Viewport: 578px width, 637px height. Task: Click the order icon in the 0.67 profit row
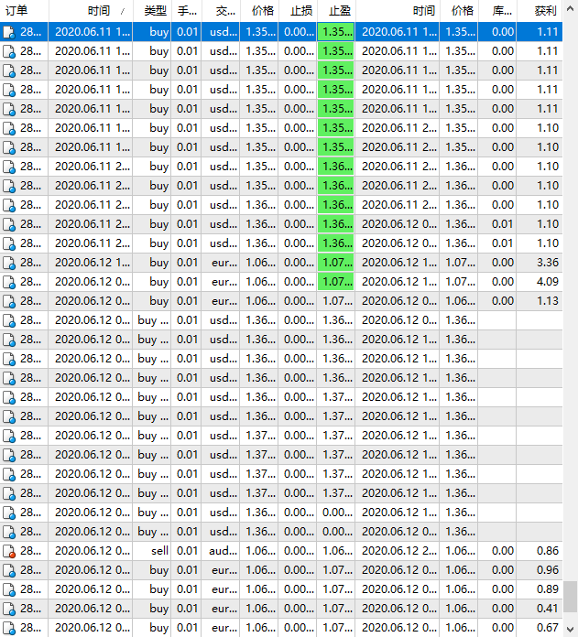9,628
